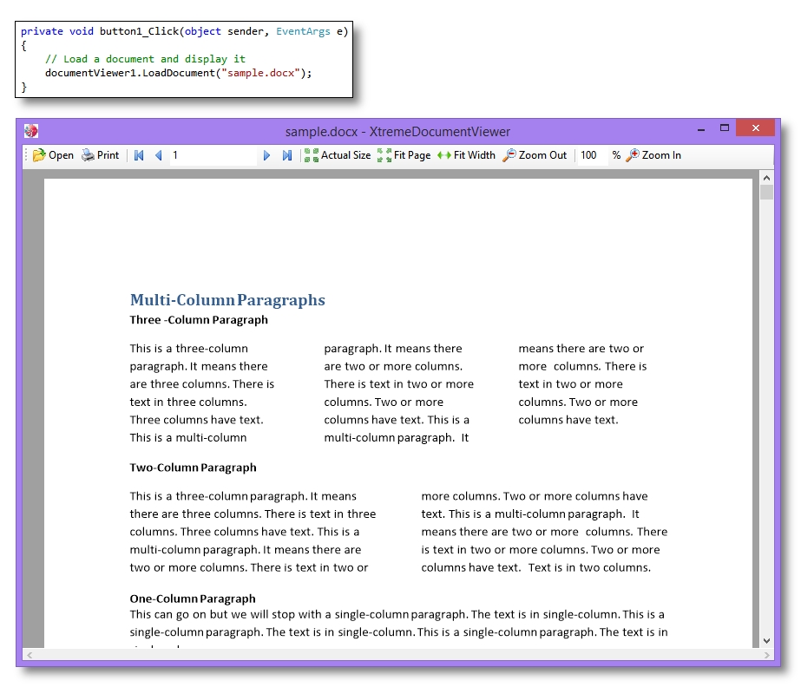Select the Actual Size text button
The width and height of the screenshot is (801, 687).
[x=346, y=155]
